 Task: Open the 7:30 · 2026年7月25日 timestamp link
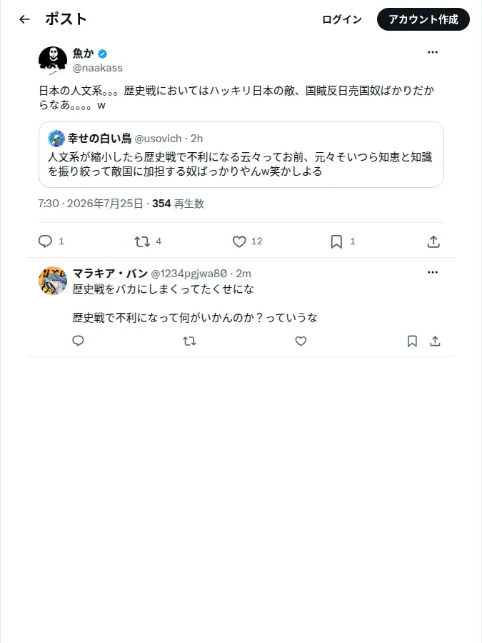tap(91, 204)
